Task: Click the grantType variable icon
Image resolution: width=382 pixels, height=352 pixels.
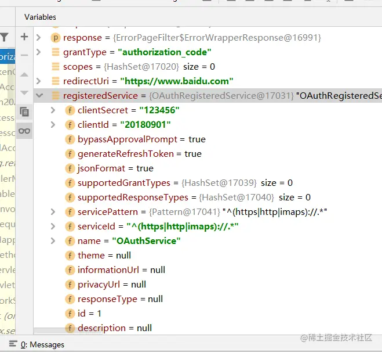Action: coord(56,52)
